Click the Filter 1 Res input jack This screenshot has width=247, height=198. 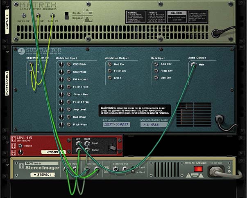69,94
